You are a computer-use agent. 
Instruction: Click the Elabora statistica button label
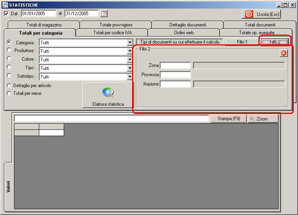coord(108,104)
